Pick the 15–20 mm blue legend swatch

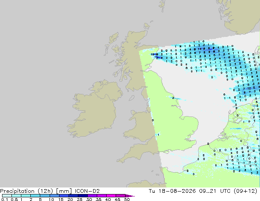(x=64, y=196)
